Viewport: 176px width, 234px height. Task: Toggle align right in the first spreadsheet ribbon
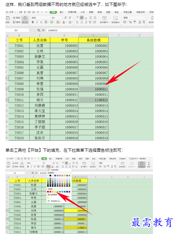click(86, 22)
